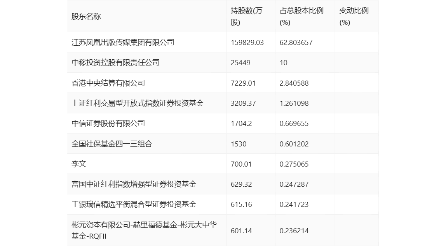Screen dimensions: 446x246
Task: Click 富国中证红利指数增强型证券投资基金 name
Action: point(134,184)
